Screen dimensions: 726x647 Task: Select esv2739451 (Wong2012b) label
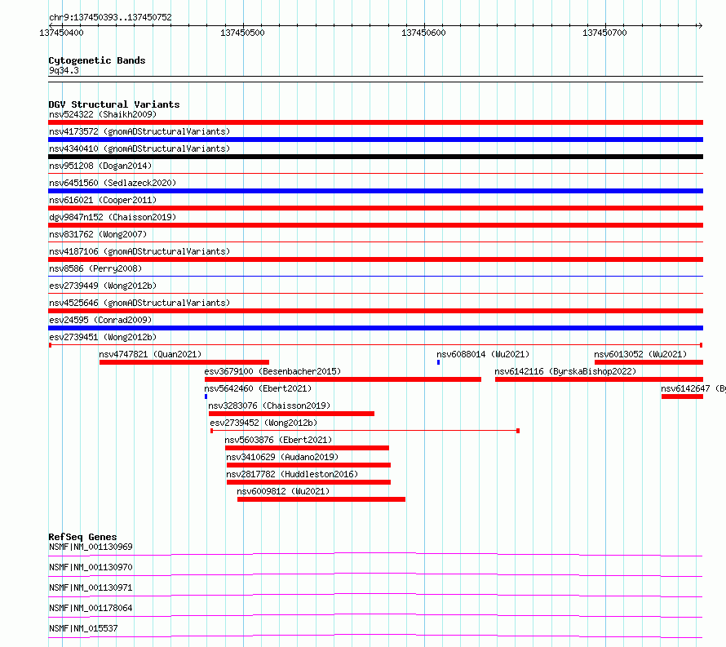pyautogui.click(x=103, y=337)
